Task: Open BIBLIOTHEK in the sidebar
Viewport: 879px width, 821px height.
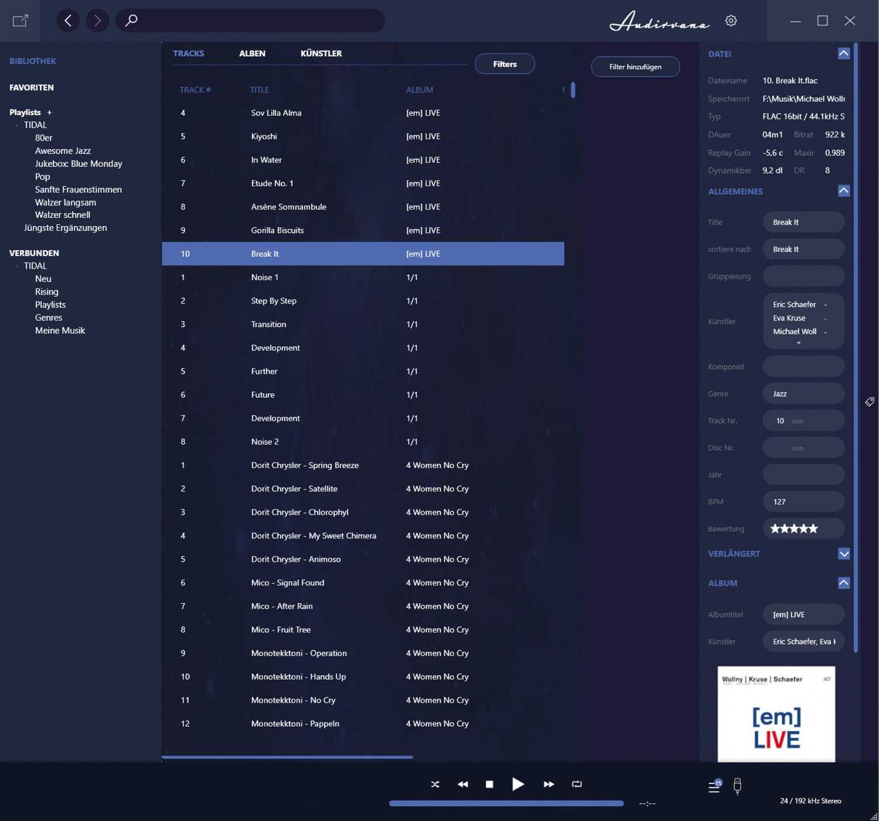Action: [33, 61]
